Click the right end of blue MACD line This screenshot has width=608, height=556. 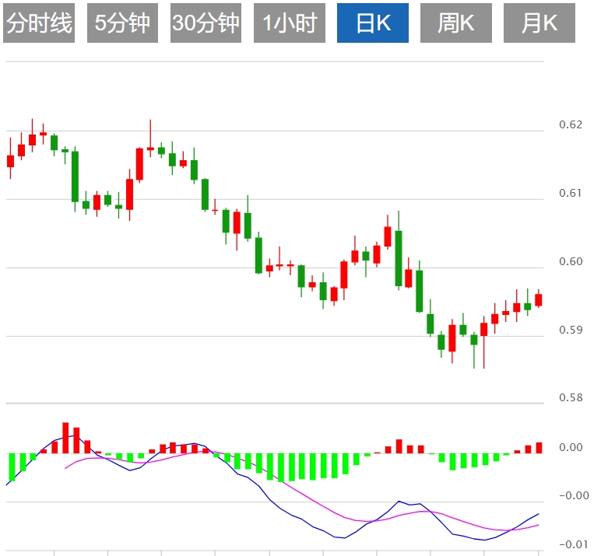[539, 514]
